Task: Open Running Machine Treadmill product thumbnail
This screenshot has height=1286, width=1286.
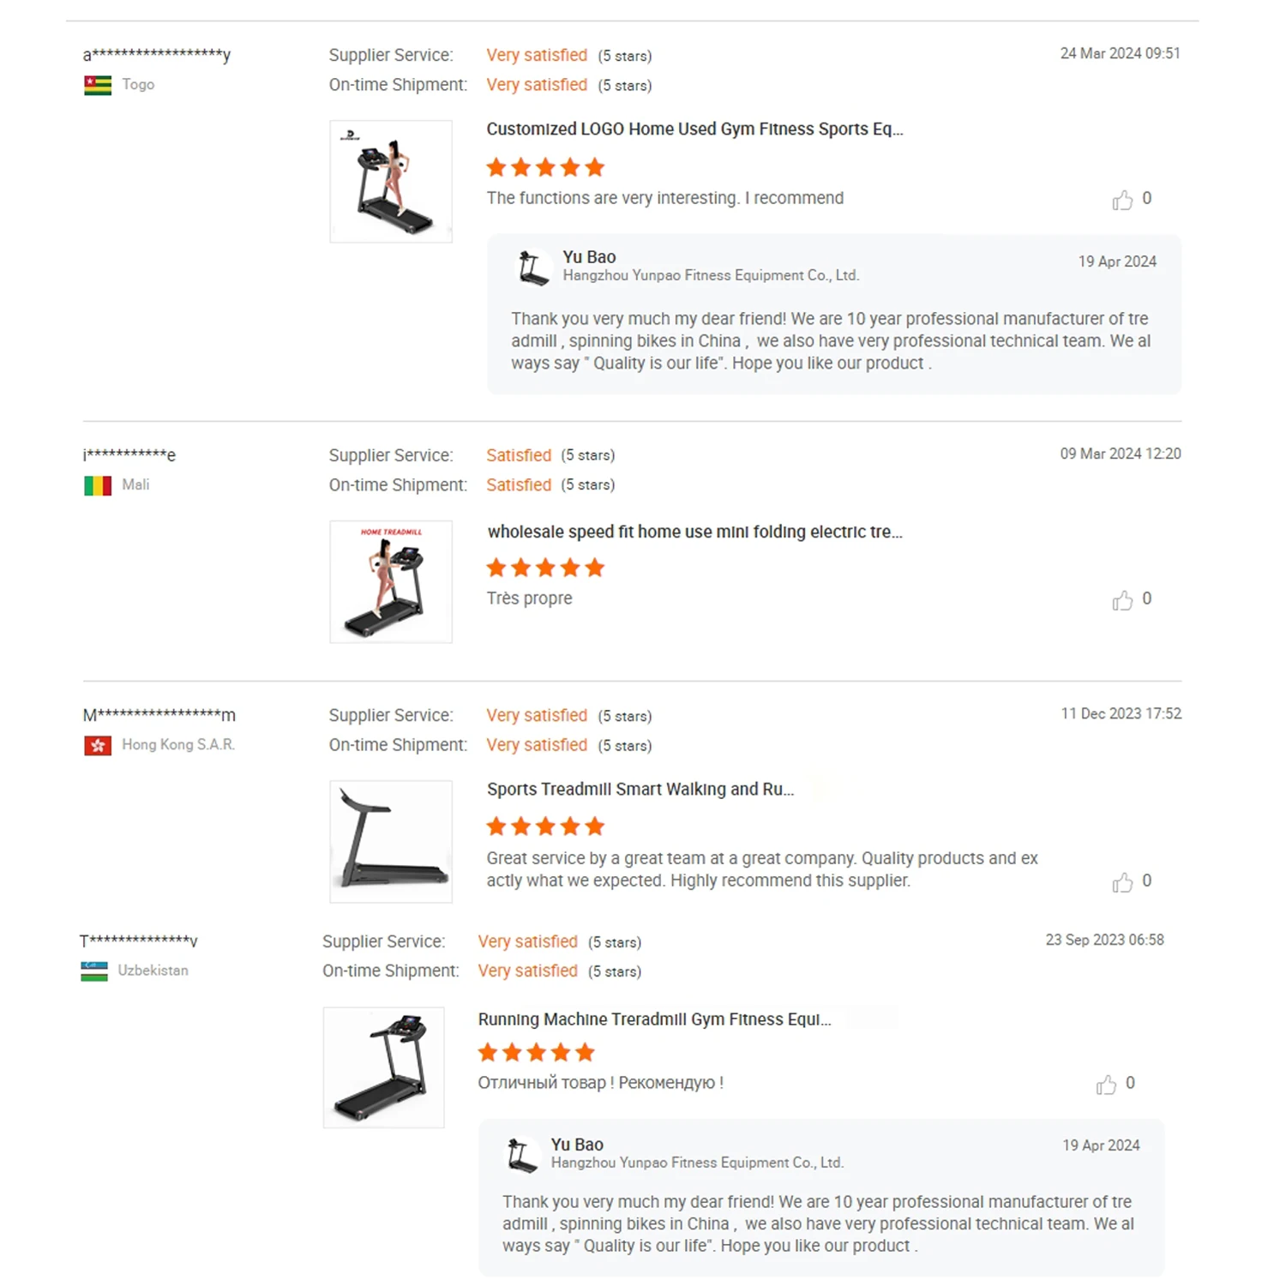Action: pos(384,1067)
